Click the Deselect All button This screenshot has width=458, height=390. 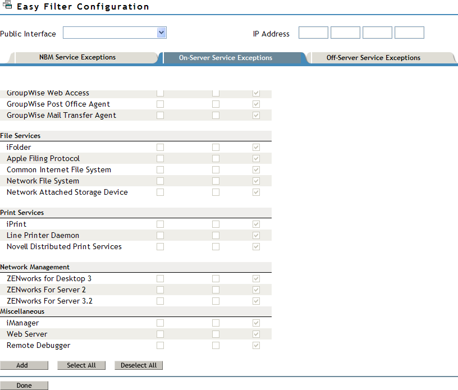(x=139, y=365)
